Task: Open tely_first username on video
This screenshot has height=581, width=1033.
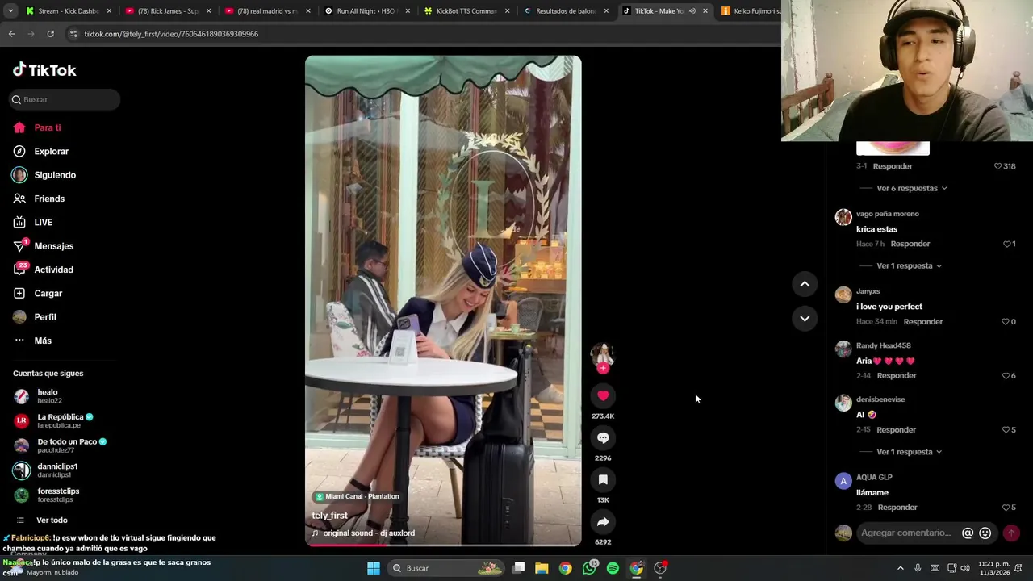Action: (x=329, y=516)
